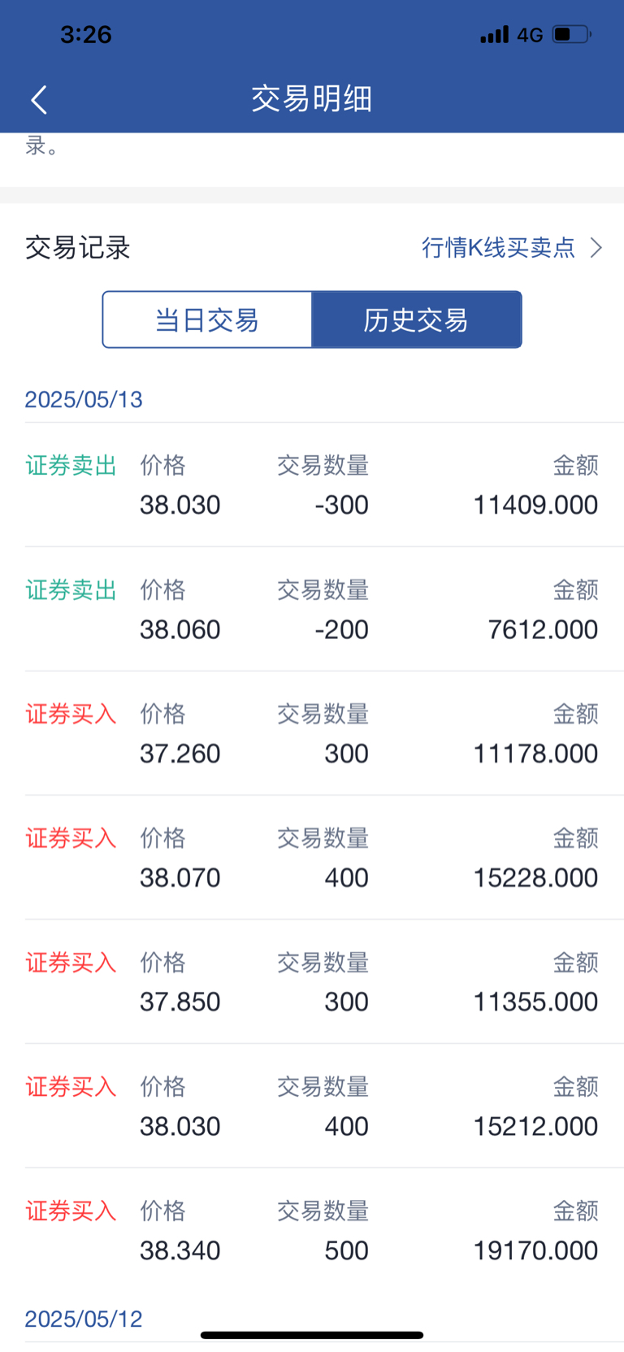Image resolution: width=624 pixels, height=1352 pixels.
Task: Open 证券买入 record at price 37.260
Action: (312, 733)
